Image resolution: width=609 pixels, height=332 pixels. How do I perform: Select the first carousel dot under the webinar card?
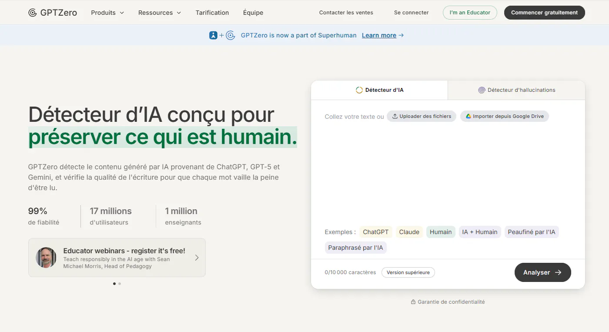tap(114, 284)
